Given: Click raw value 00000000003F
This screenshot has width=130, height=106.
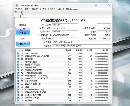Looking at the screenshot, I should click(102, 73).
